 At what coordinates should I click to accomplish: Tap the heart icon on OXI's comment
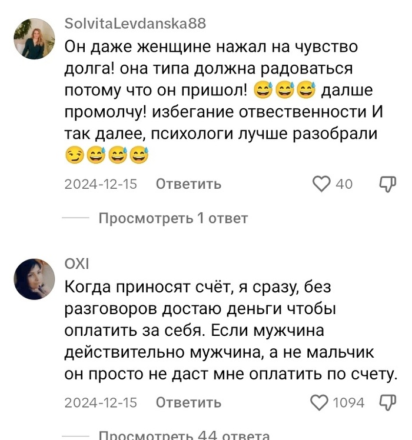[x=318, y=402]
